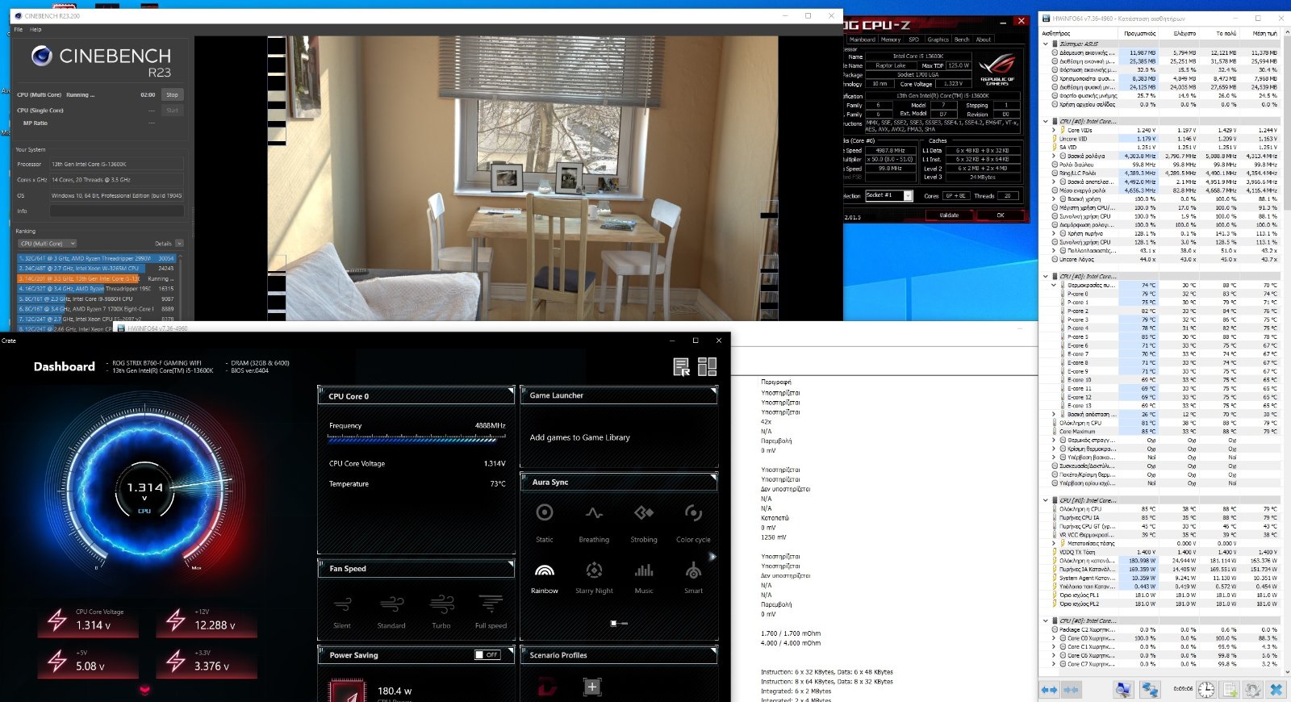The image size is (1291, 702).
Task: Click Aura Sync page indicator toggle
Action: click(x=619, y=623)
